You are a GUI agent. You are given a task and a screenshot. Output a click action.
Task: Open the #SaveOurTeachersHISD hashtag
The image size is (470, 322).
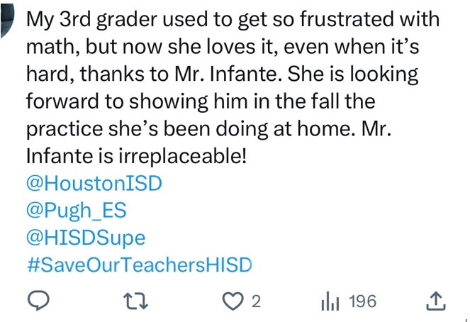[139, 265]
